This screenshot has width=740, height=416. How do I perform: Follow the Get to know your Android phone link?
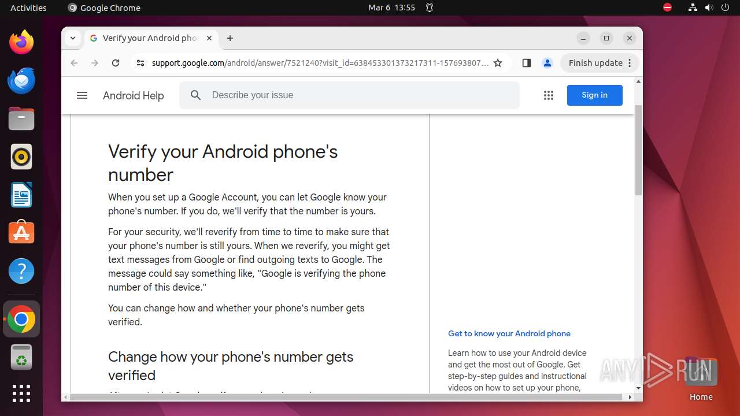[509, 333]
